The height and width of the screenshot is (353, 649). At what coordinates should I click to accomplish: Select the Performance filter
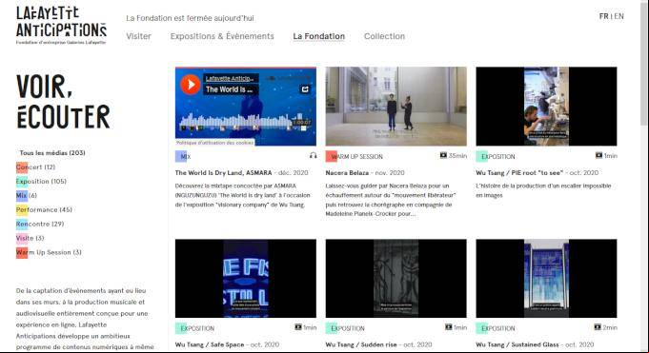point(44,209)
